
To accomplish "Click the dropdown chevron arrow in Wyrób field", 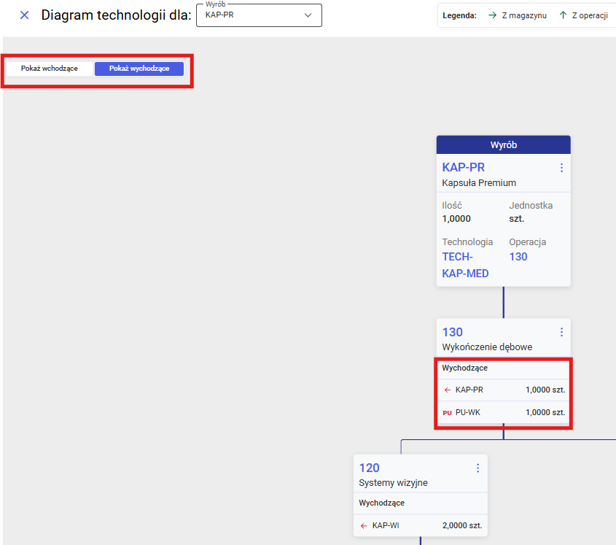I will pos(308,15).
